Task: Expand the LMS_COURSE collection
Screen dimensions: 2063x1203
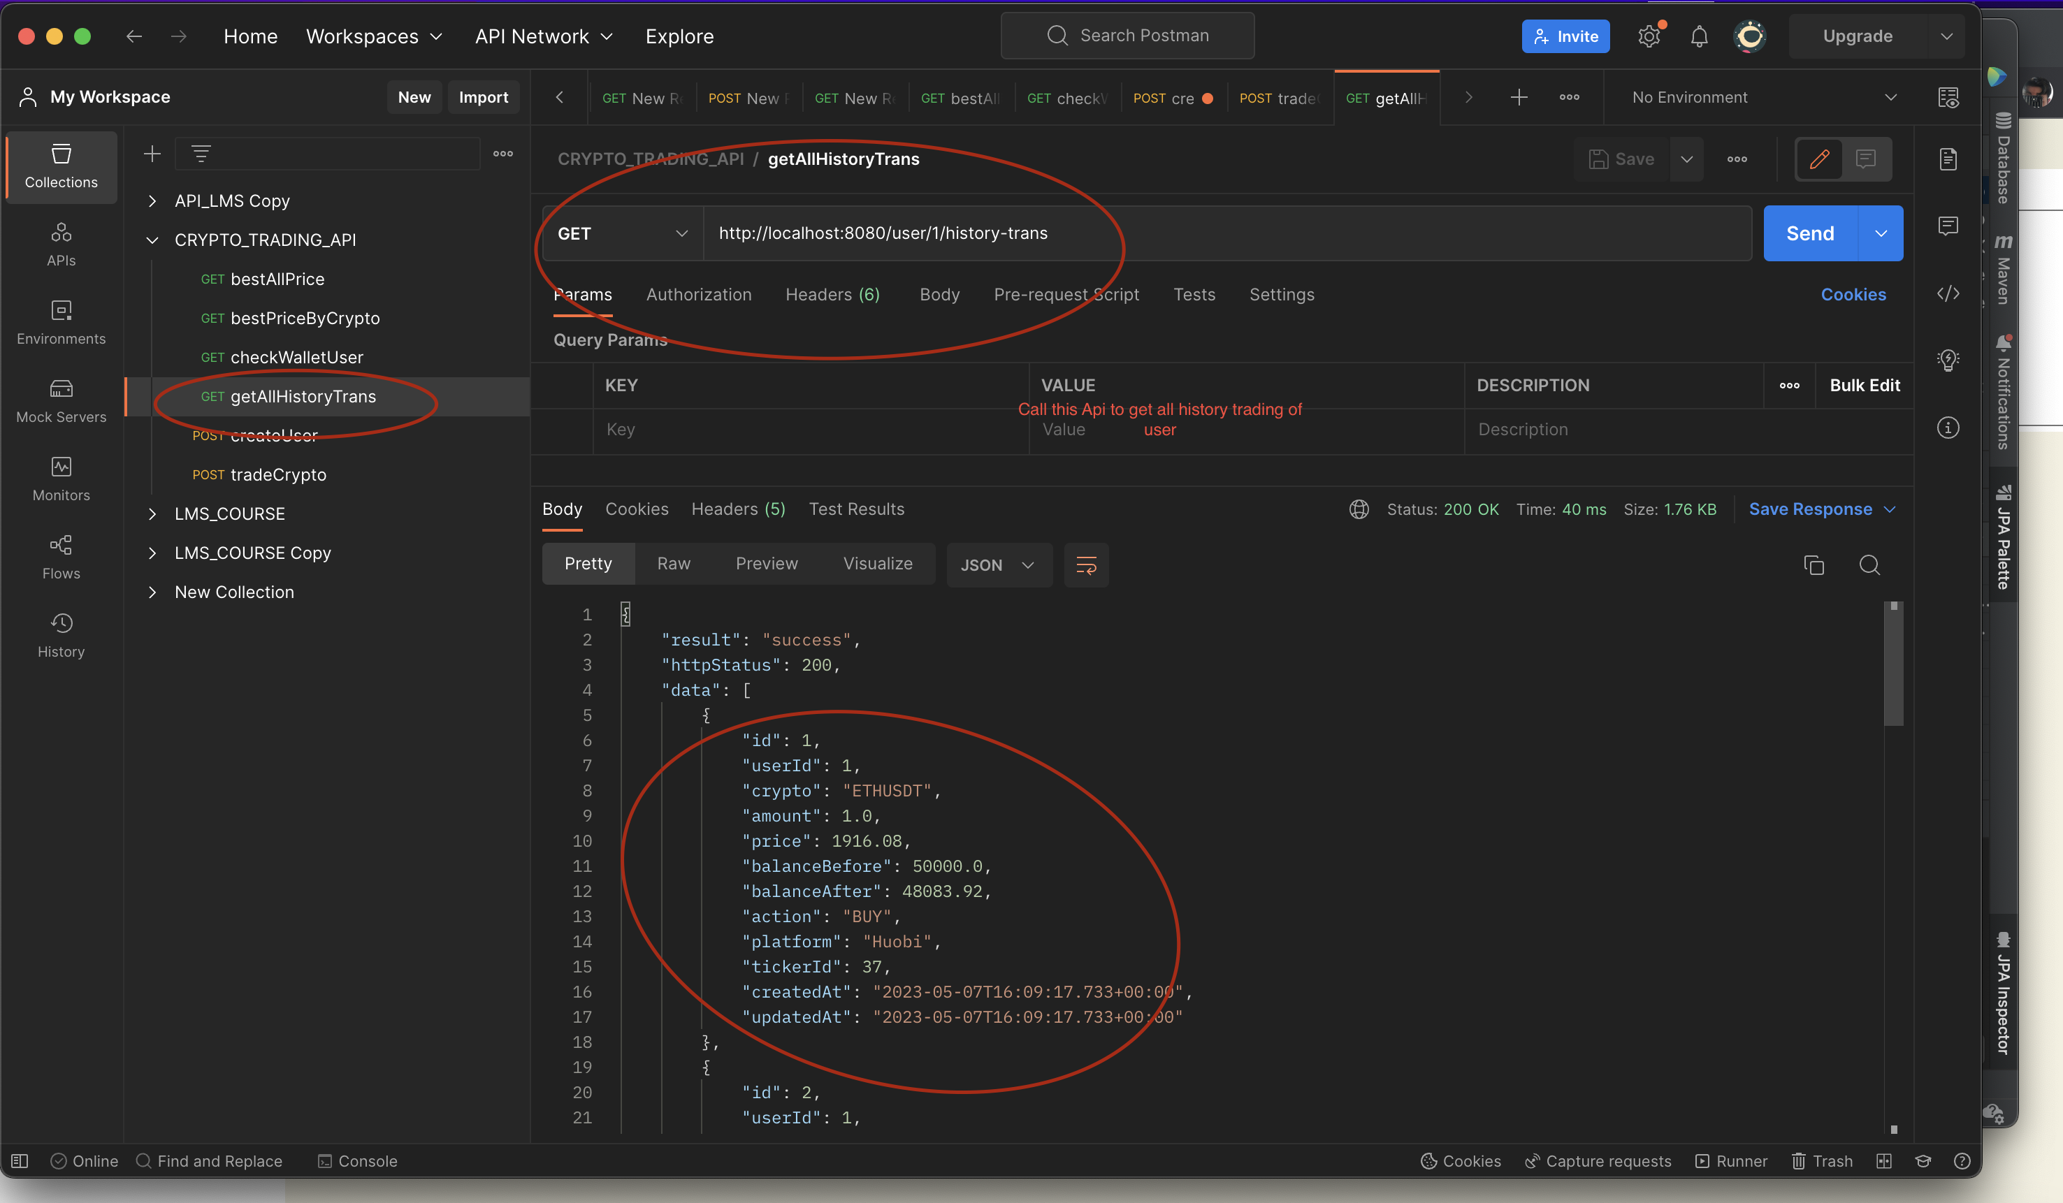Action: pyautogui.click(x=152, y=514)
